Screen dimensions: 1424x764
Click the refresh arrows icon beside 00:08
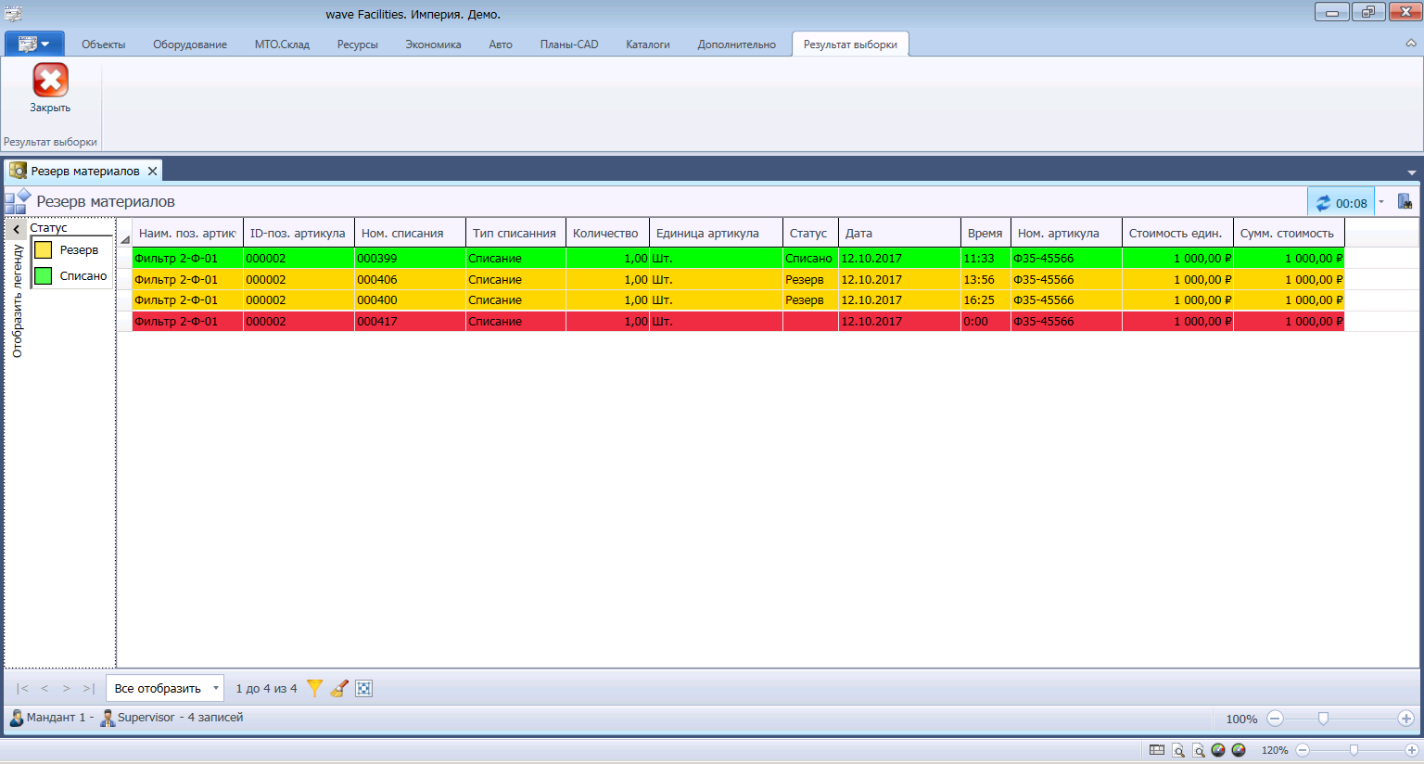tap(1323, 203)
